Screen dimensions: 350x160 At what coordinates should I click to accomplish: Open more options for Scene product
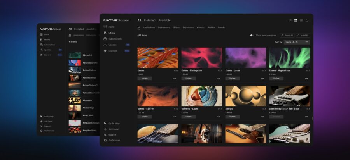(175, 78)
